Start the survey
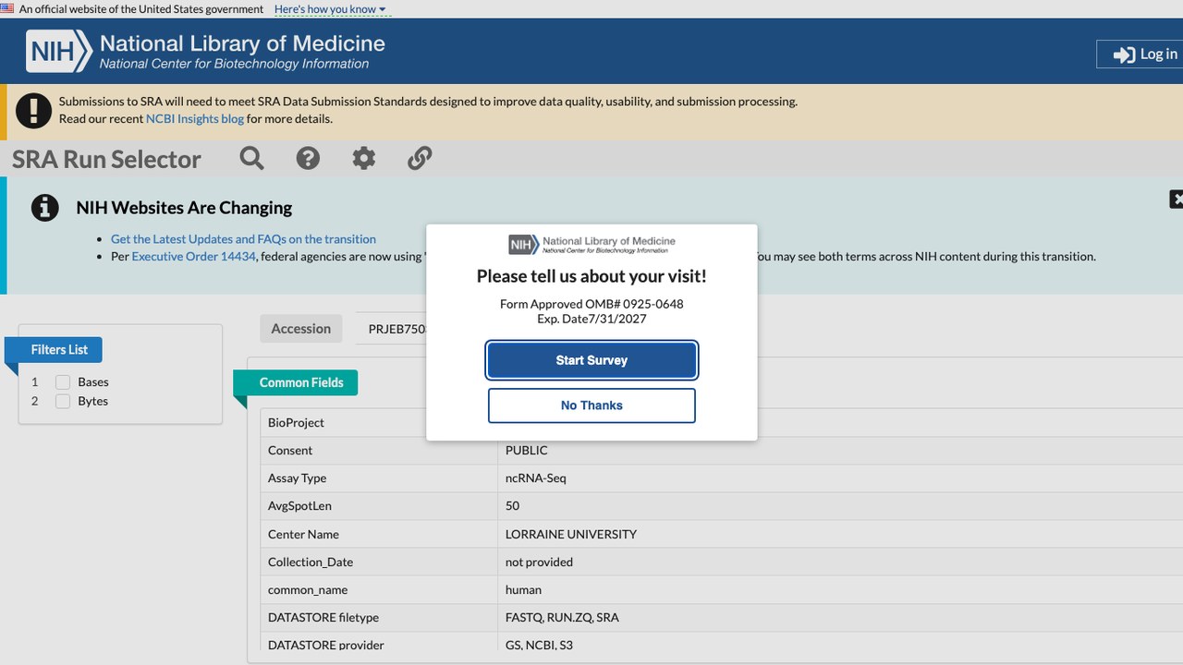This screenshot has width=1183, height=665. click(591, 360)
